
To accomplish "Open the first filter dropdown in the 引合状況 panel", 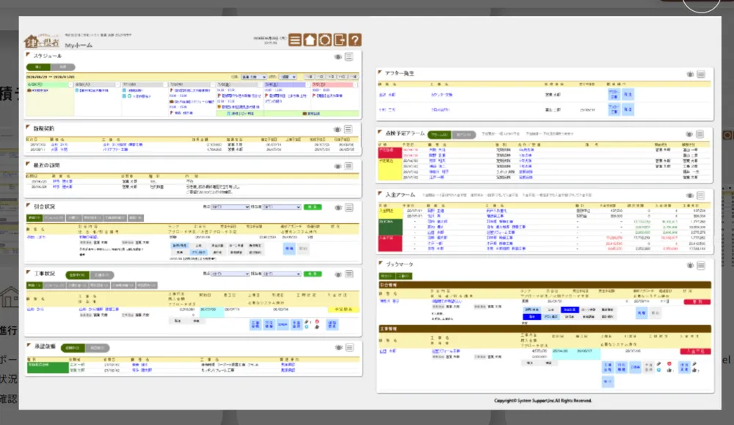I will [230, 207].
